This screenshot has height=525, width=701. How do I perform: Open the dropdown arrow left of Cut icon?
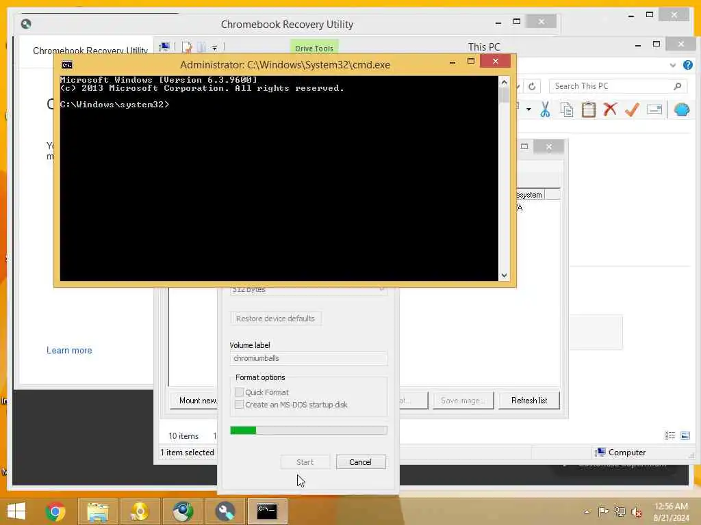528,109
